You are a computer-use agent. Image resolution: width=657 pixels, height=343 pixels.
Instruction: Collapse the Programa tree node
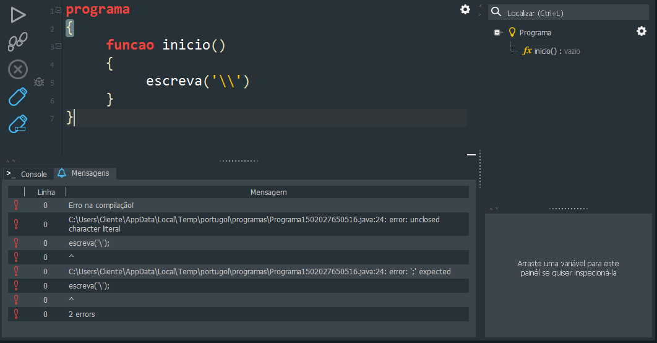497,32
